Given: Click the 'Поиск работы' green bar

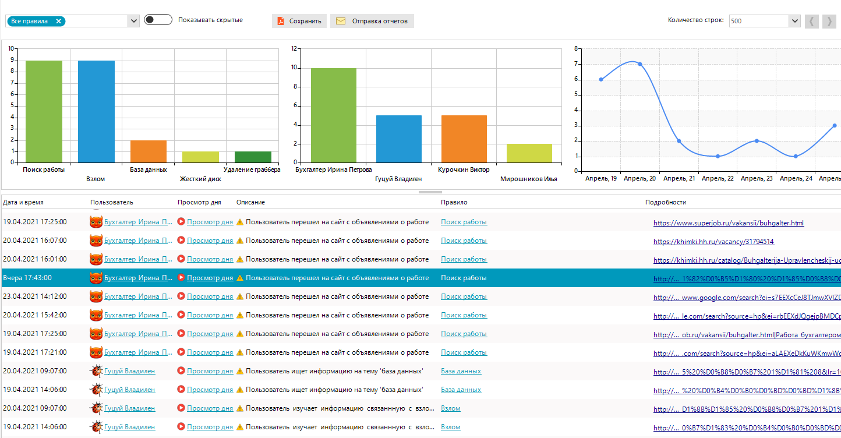Looking at the screenshot, I should point(44,112).
